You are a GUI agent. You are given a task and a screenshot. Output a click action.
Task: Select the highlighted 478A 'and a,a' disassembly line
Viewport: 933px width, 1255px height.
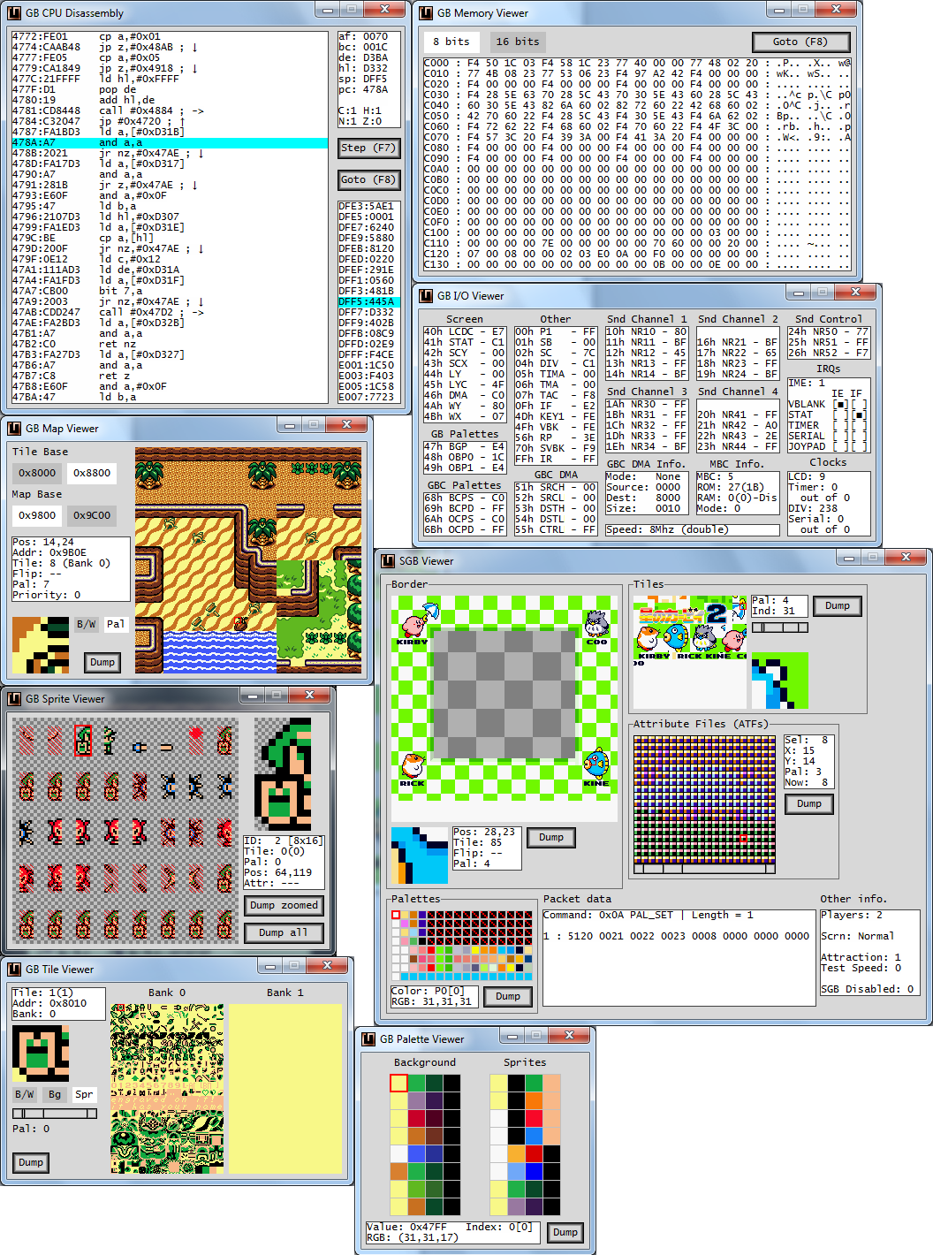coord(168,142)
